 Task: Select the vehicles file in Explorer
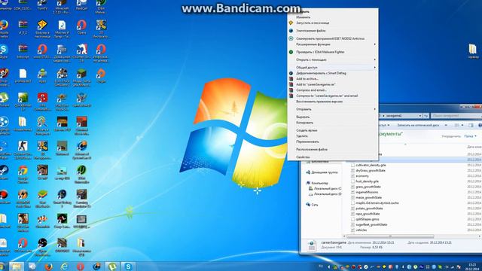click(361, 230)
